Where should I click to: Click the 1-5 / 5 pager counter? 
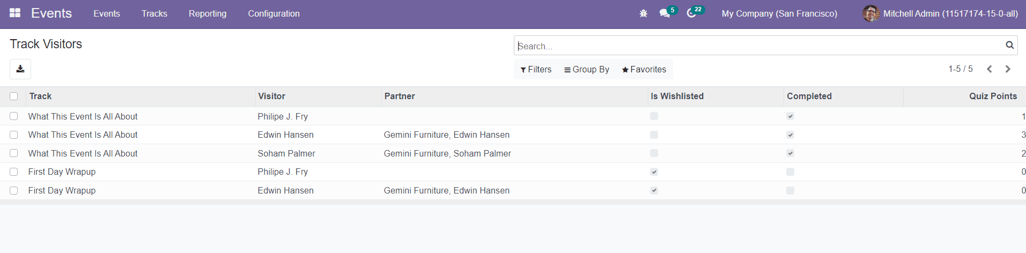(961, 69)
